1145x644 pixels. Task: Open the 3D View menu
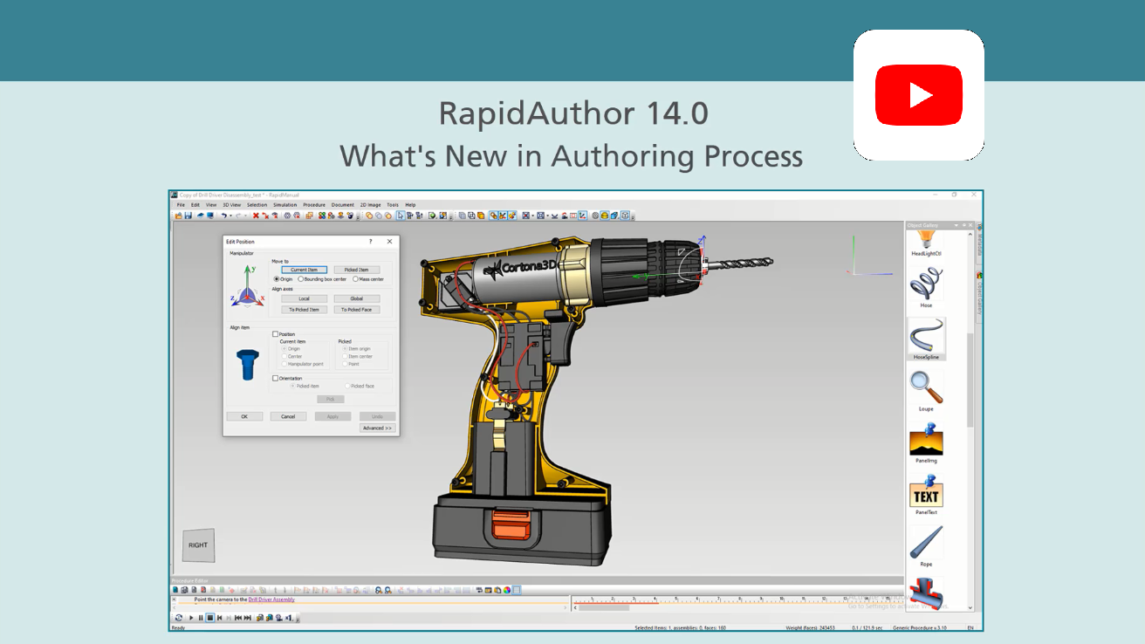coord(231,205)
